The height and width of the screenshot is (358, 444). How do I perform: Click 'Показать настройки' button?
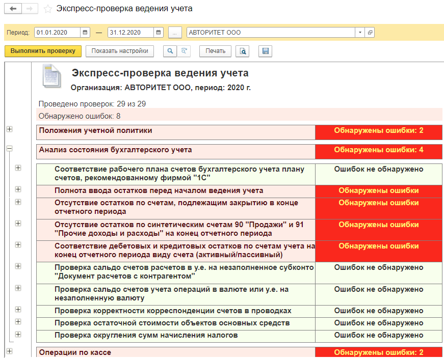[120, 51]
